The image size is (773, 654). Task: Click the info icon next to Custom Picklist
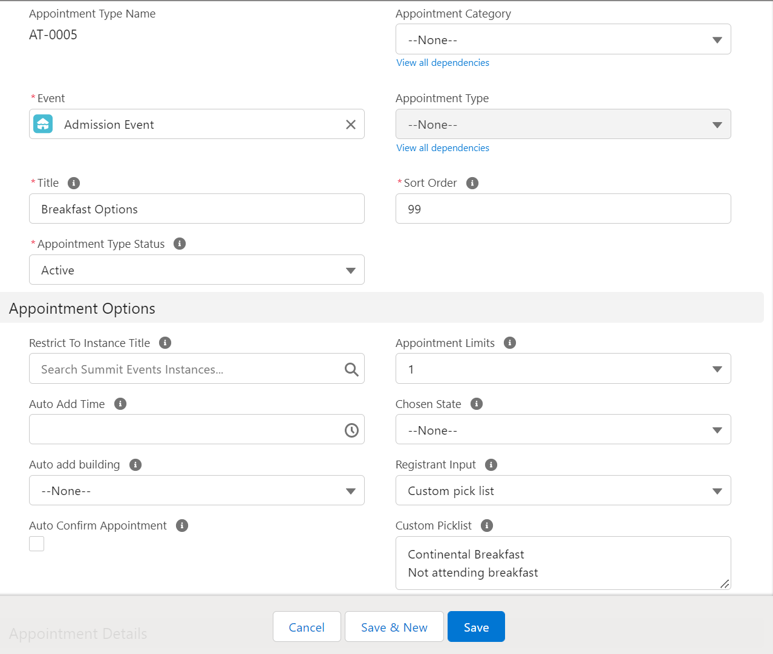click(x=486, y=526)
